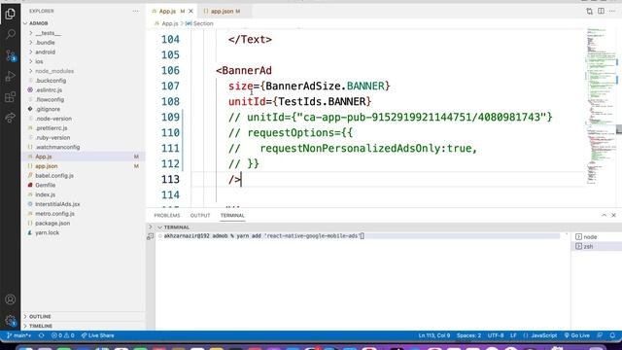Click the open changes icon in editor toolbar
This screenshot has height=350, width=622.
[590, 11]
